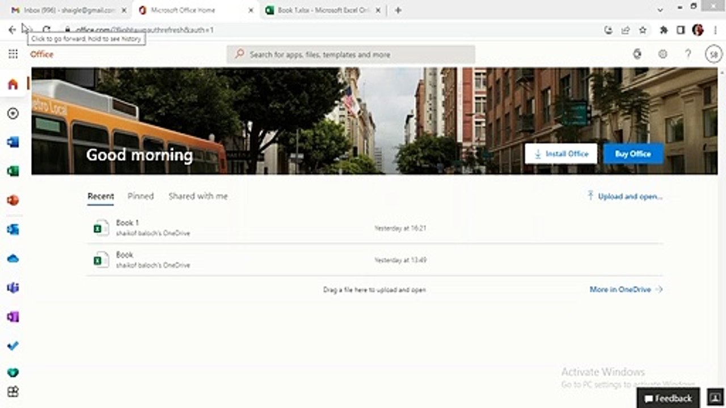Open OneDrive from the sidebar
This screenshot has width=726, height=408.
tap(13, 258)
